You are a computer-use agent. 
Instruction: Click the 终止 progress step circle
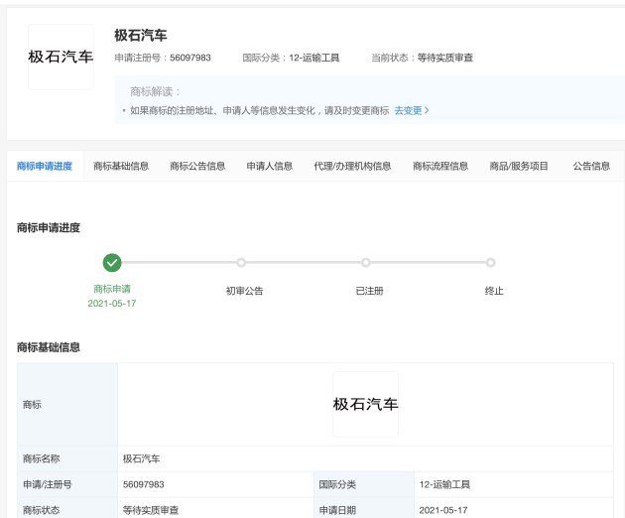click(x=491, y=262)
